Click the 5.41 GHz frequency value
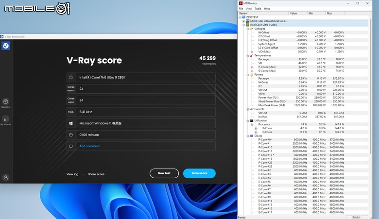 click(86, 112)
